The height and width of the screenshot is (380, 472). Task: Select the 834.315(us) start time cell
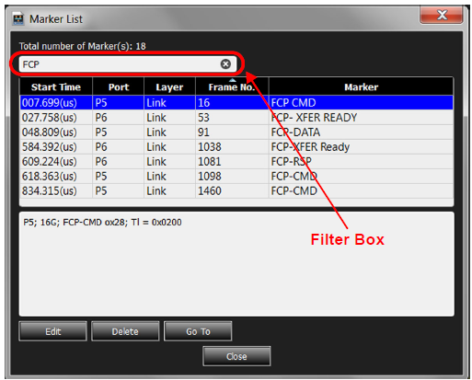[x=56, y=191]
